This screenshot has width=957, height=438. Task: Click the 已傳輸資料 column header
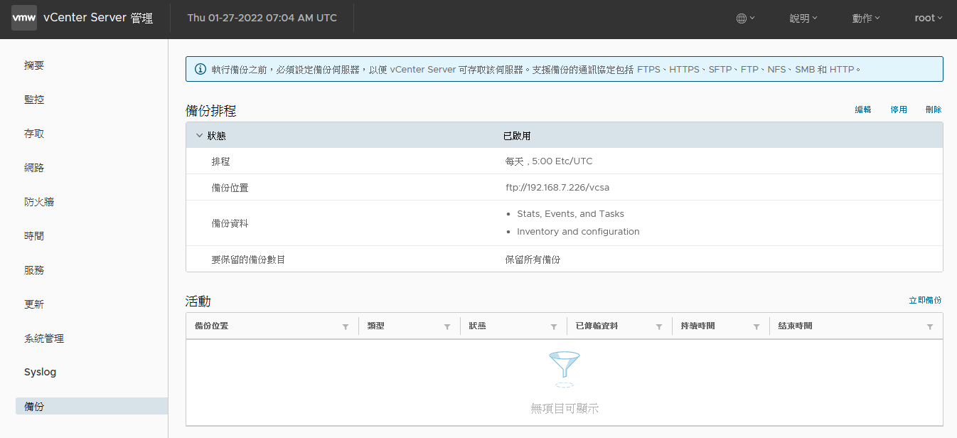pyautogui.click(x=597, y=326)
